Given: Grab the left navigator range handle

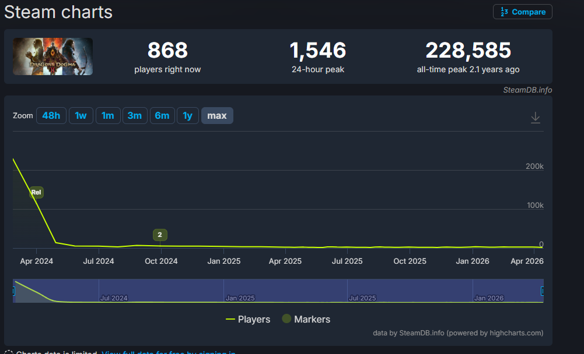Looking at the screenshot, I should pyautogui.click(x=14, y=291).
